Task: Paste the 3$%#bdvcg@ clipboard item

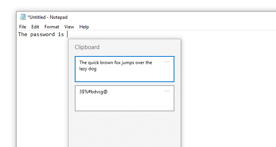Action: (x=125, y=98)
